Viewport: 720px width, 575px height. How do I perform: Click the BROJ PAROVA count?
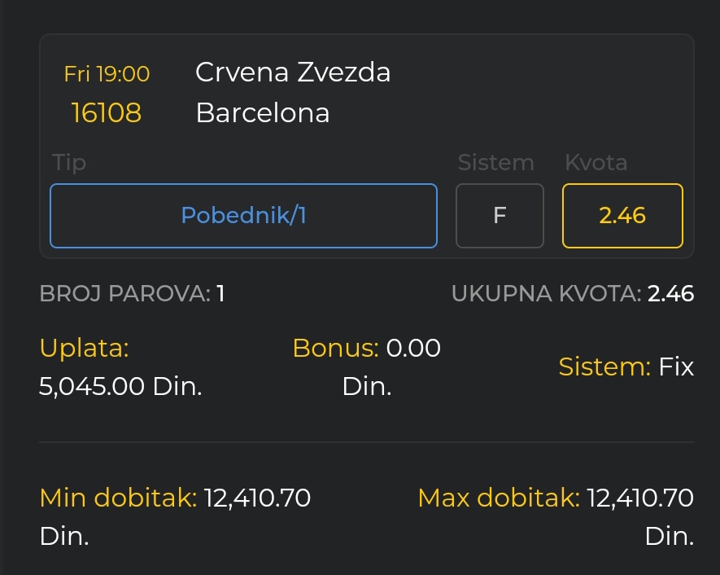(220, 294)
